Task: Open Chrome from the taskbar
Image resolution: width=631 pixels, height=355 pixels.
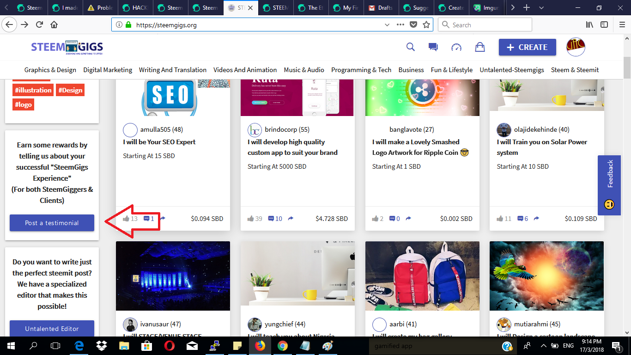Action: pyautogui.click(x=283, y=346)
